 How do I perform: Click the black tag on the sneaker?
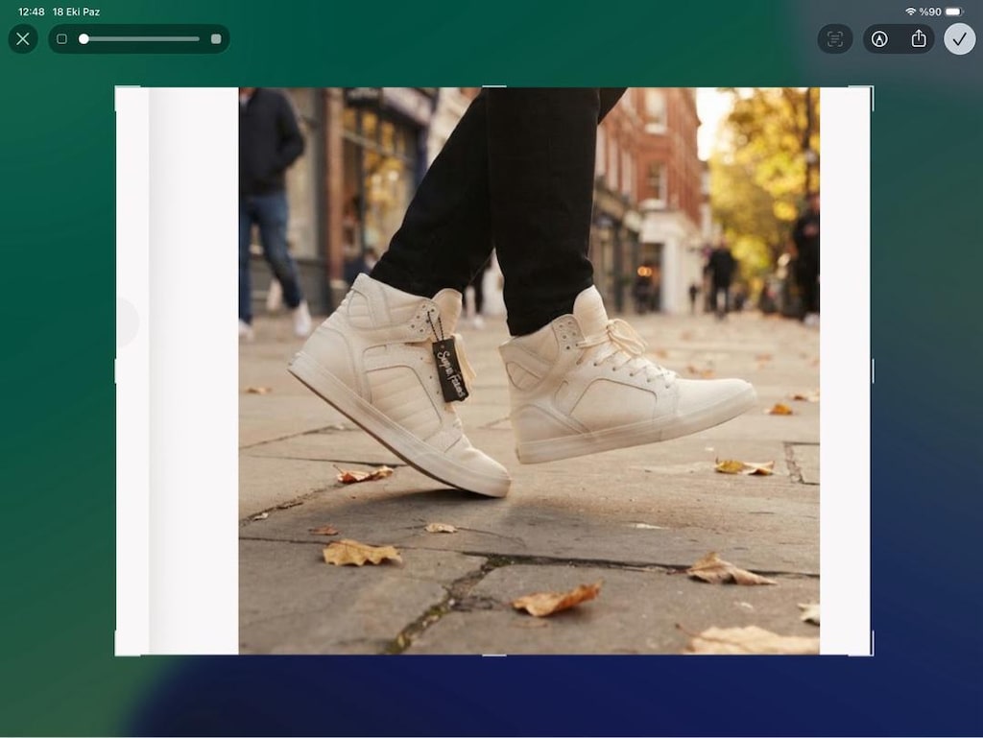tap(450, 369)
